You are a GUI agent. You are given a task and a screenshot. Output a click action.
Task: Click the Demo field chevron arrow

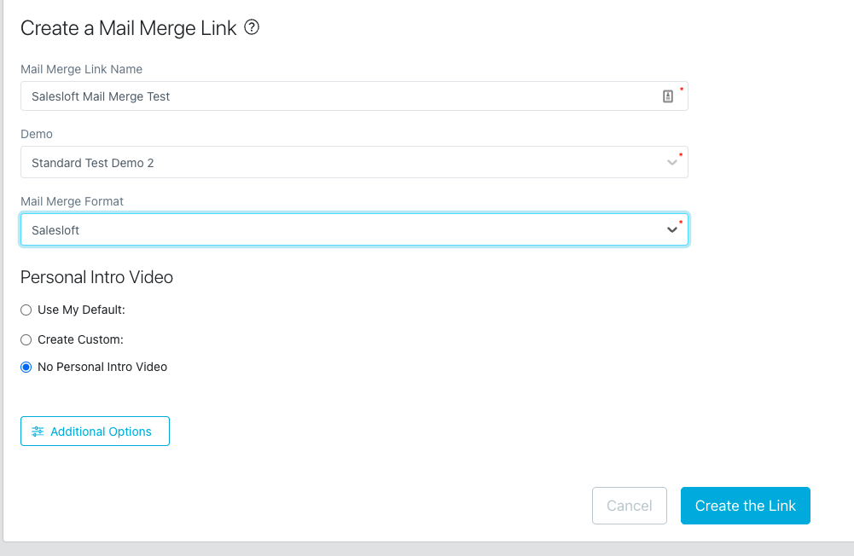pyautogui.click(x=671, y=162)
